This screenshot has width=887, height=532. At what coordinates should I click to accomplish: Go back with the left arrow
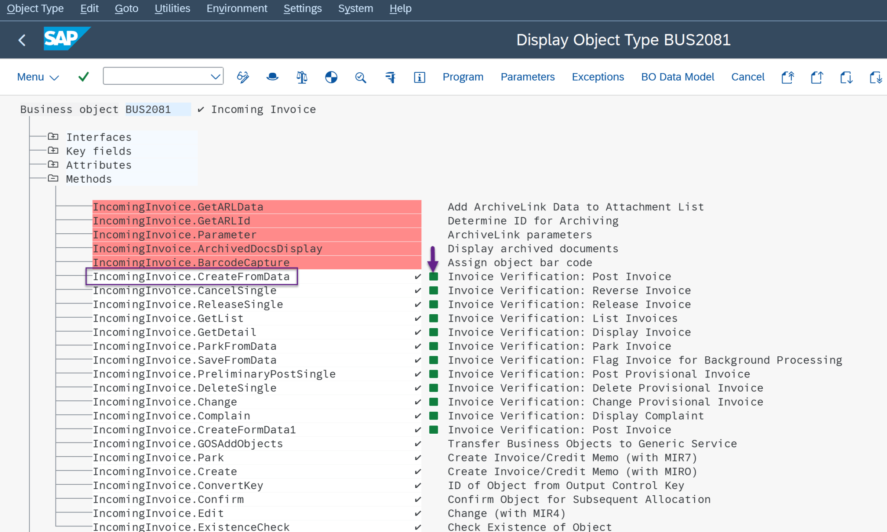[x=22, y=40]
